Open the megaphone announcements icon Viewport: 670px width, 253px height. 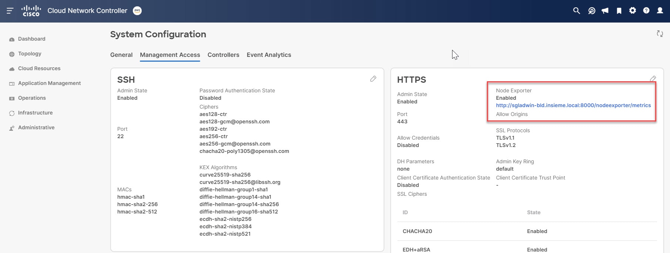click(x=605, y=11)
